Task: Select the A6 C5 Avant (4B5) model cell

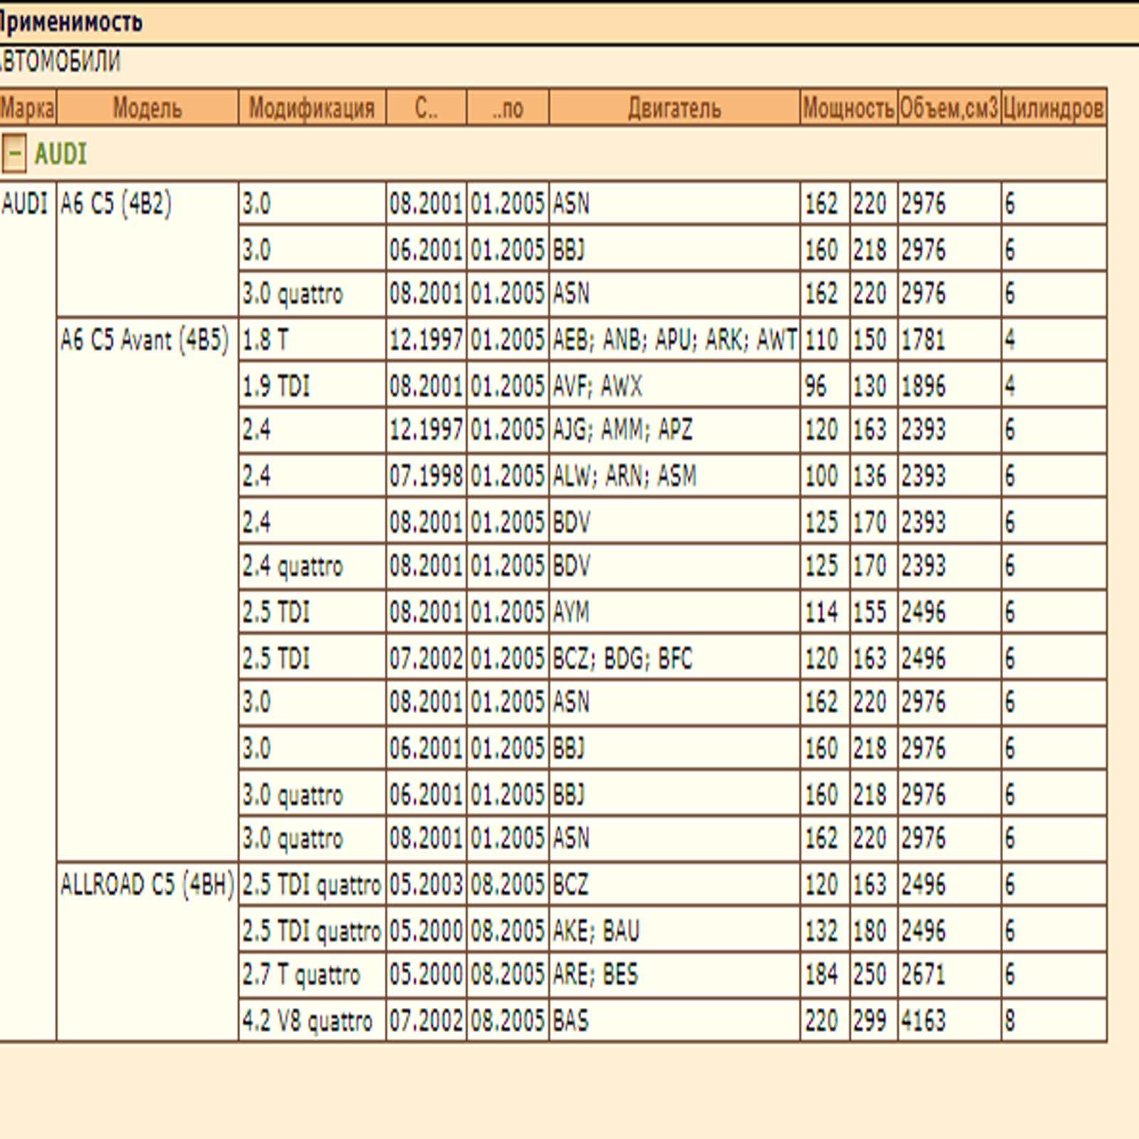Action: (147, 589)
